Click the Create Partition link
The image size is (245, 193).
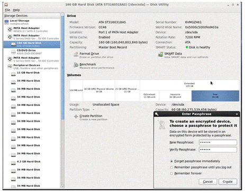pyautogui.click(x=91, y=116)
